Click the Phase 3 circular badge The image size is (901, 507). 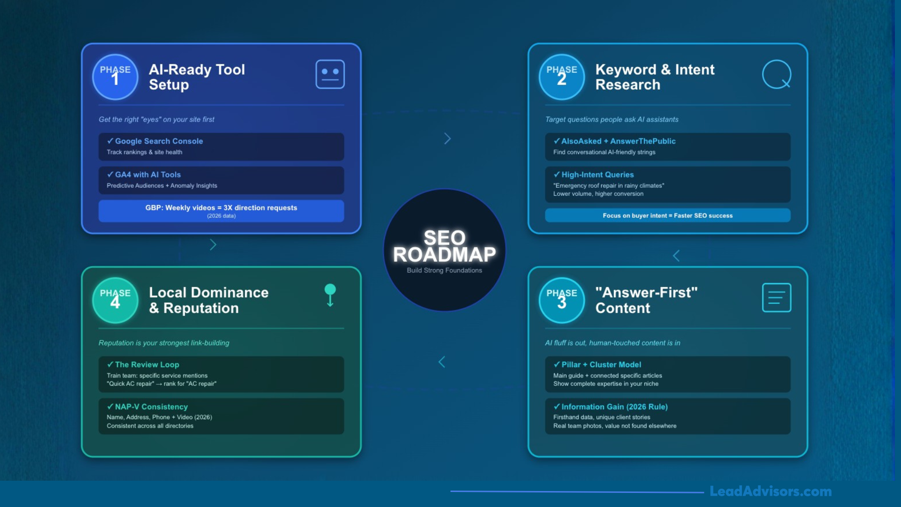[x=561, y=300]
